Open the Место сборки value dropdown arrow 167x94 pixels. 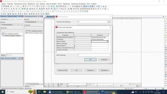point(107,42)
